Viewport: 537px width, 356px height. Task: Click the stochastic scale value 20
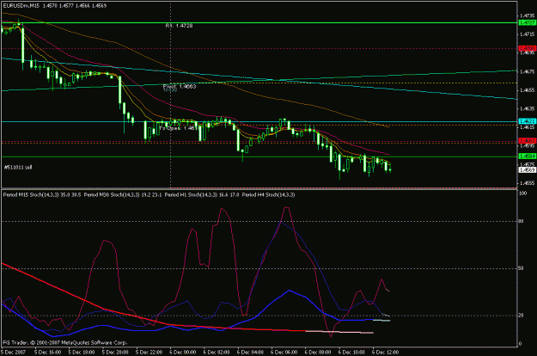521,316
